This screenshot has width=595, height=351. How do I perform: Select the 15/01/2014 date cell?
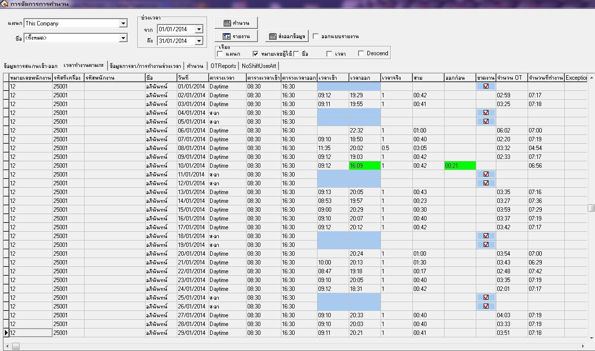click(x=192, y=210)
